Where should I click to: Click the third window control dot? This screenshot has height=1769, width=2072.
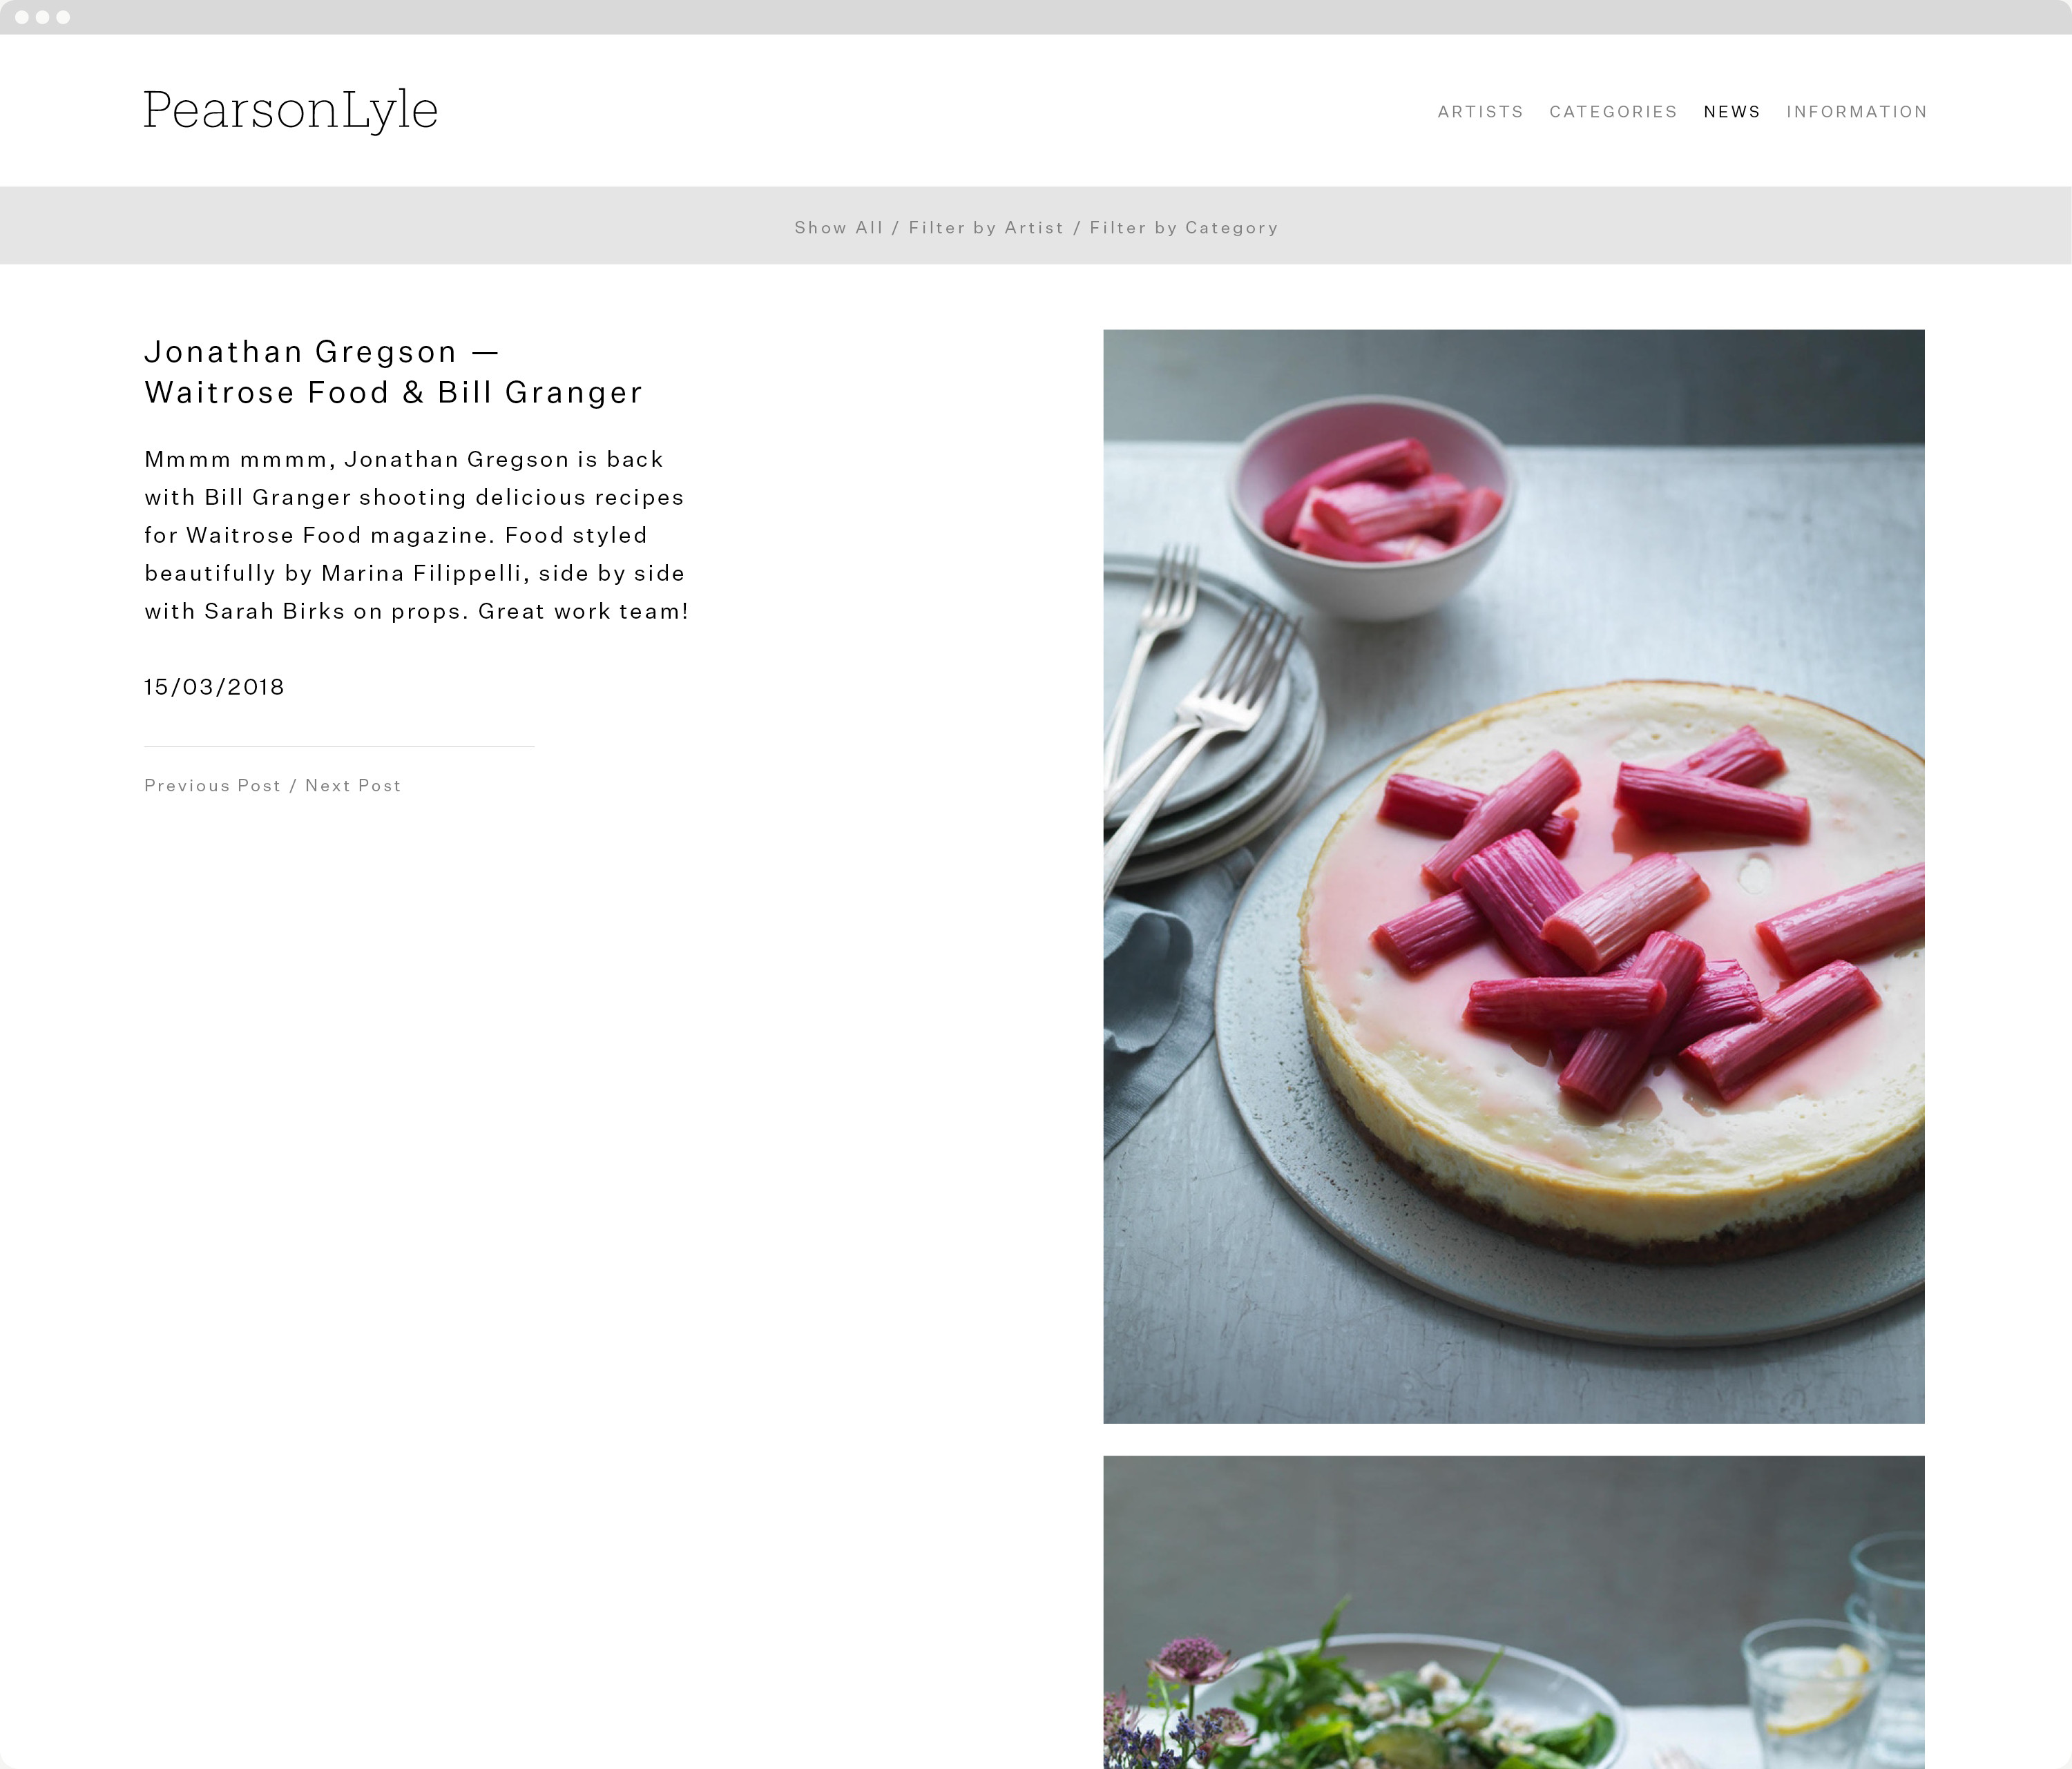[64, 17]
